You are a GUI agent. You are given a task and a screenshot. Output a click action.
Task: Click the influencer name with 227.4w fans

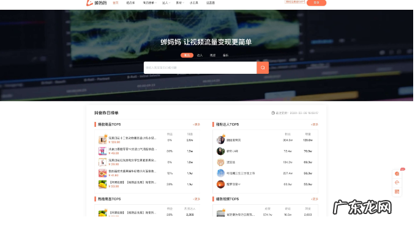[x=241, y=173]
